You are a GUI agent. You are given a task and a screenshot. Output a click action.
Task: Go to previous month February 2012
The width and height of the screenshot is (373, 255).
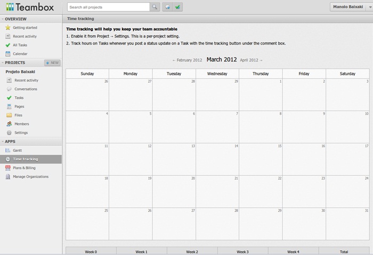(x=187, y=61)
